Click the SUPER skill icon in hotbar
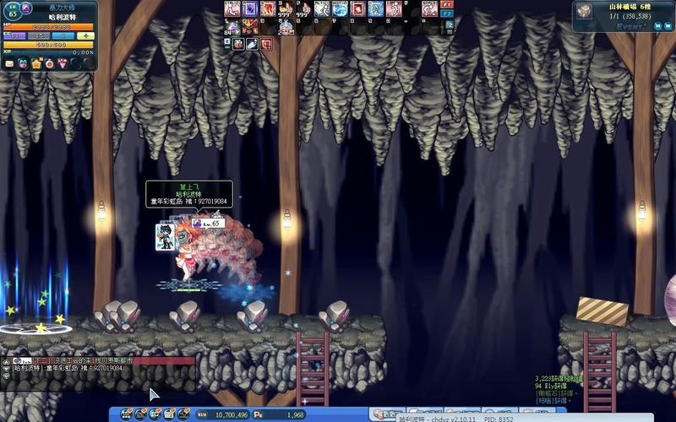This screenshot has width=676, height=422. pyautogui.click(x=430, y=9)
